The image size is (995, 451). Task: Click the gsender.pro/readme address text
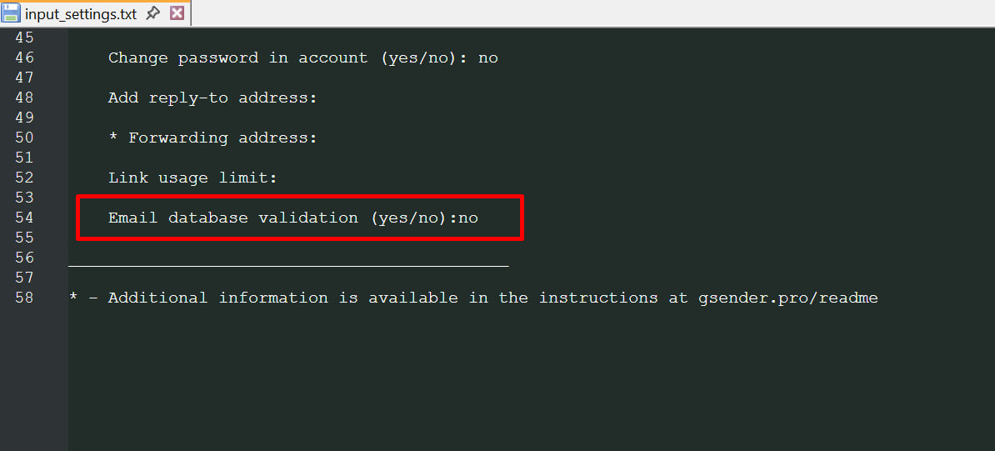pyautogui.click(x=788, y=298)
